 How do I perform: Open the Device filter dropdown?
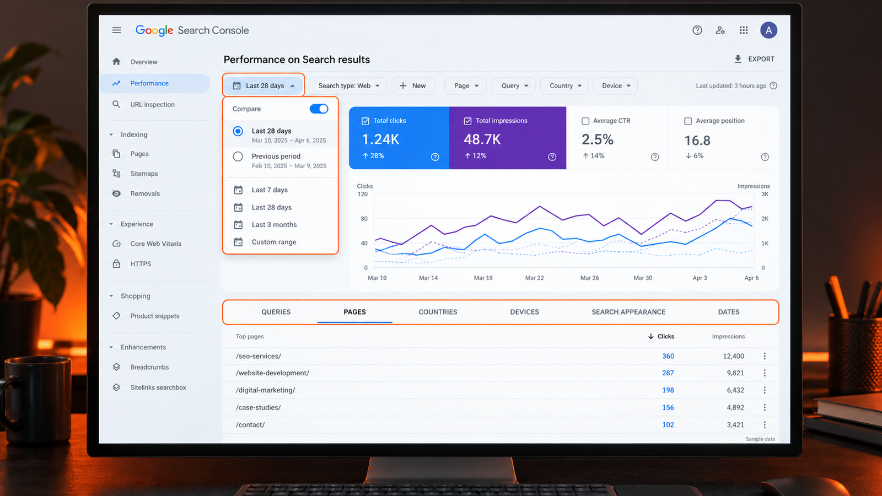616,85
